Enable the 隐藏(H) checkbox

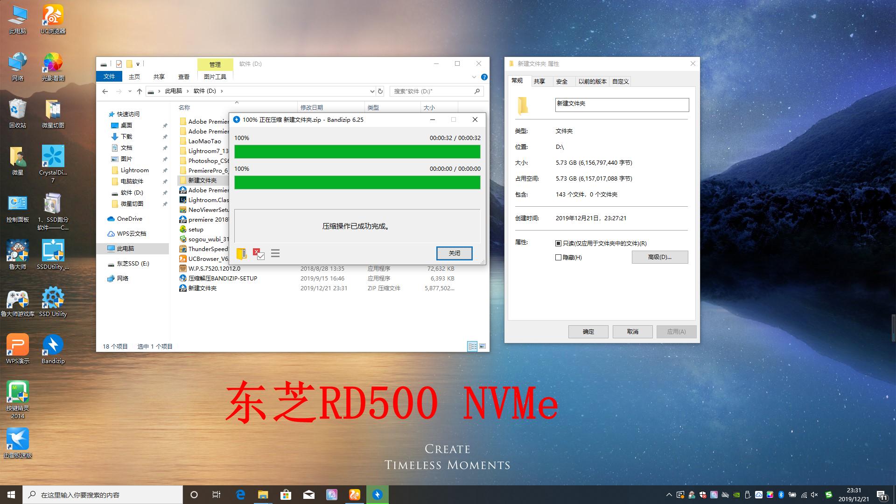(558, 257)
